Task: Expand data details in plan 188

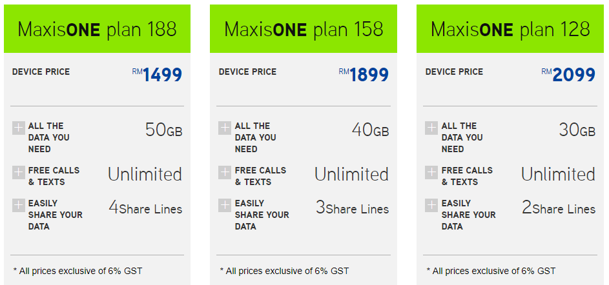Action: tap(18, 128)
